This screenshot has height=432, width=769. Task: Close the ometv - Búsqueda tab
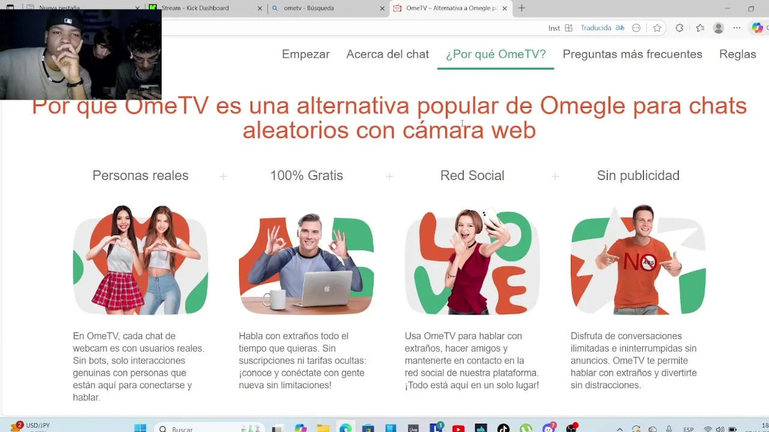382,8
